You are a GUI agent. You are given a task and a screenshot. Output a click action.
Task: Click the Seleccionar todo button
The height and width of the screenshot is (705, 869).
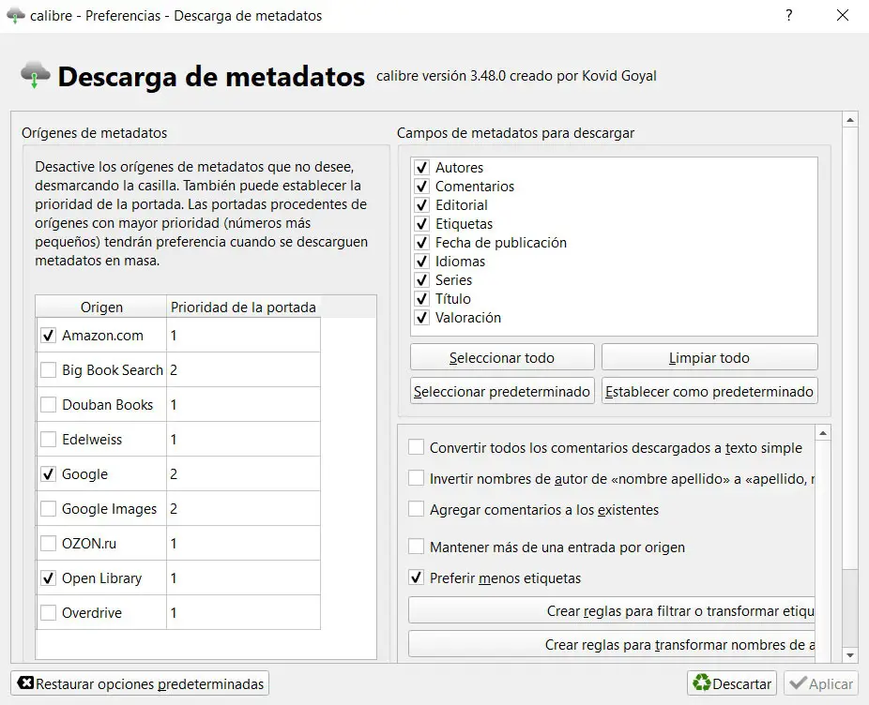[x=502, y=357]
